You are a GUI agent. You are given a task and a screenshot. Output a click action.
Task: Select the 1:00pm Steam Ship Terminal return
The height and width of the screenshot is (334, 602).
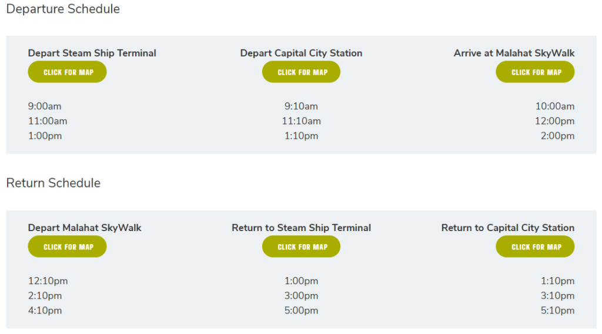click(x=302, y=281)
